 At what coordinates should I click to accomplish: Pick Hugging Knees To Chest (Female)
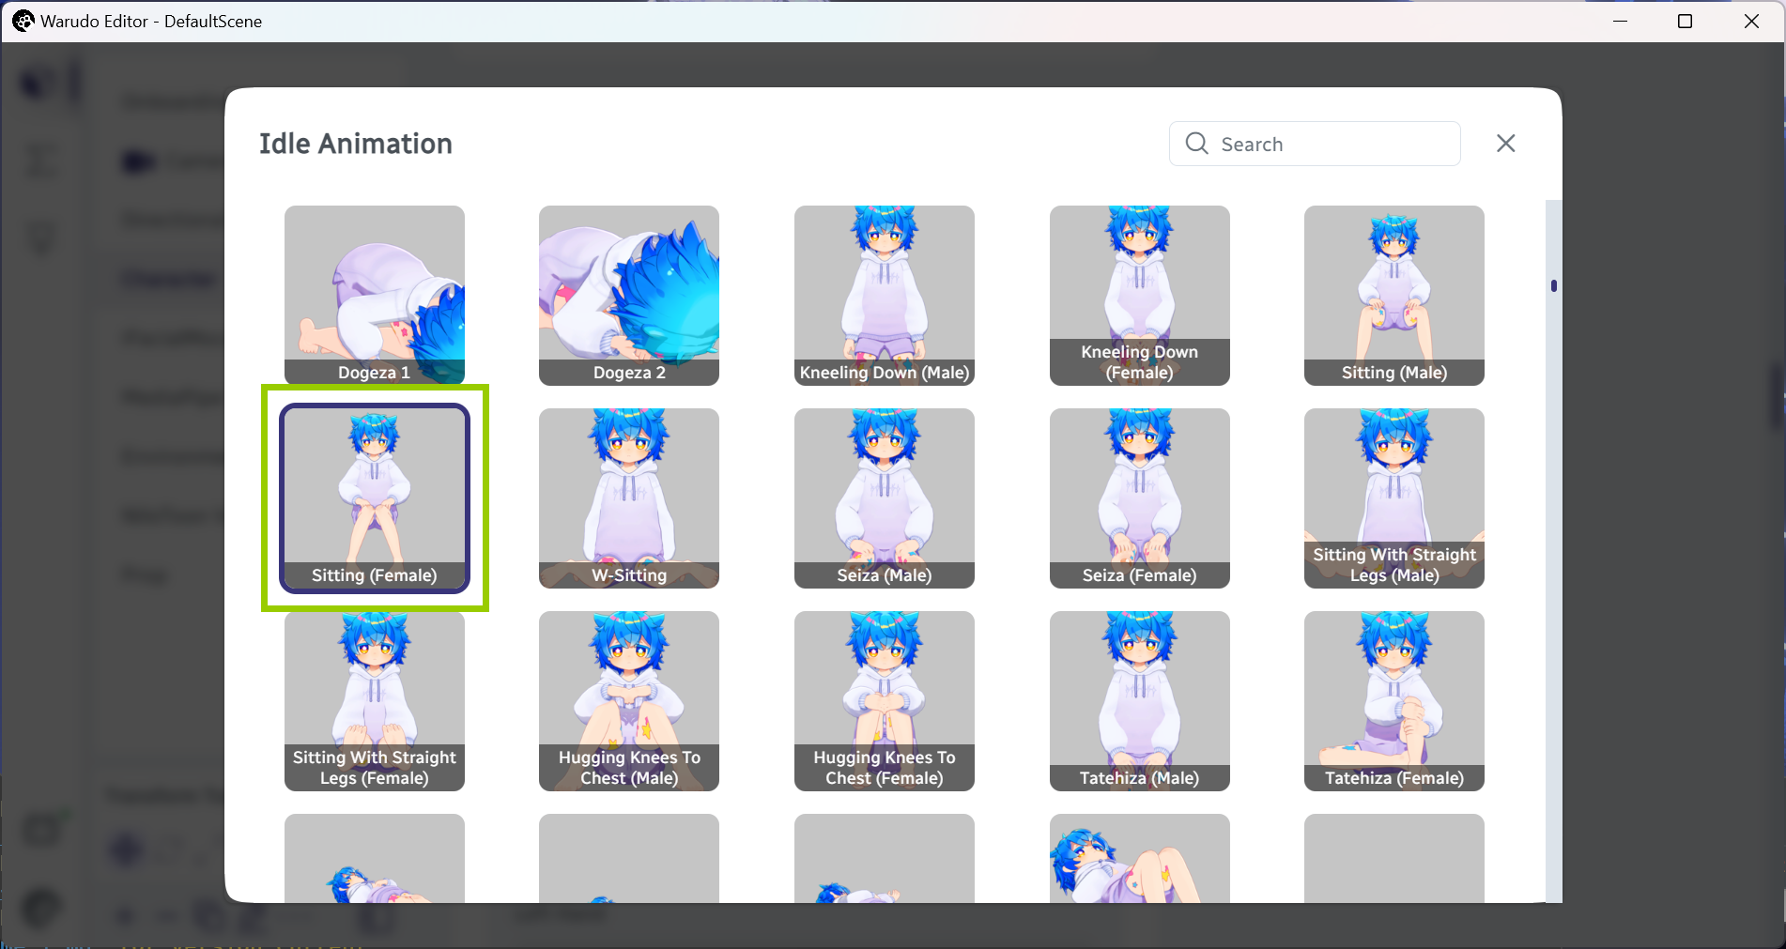pos(885,701)
